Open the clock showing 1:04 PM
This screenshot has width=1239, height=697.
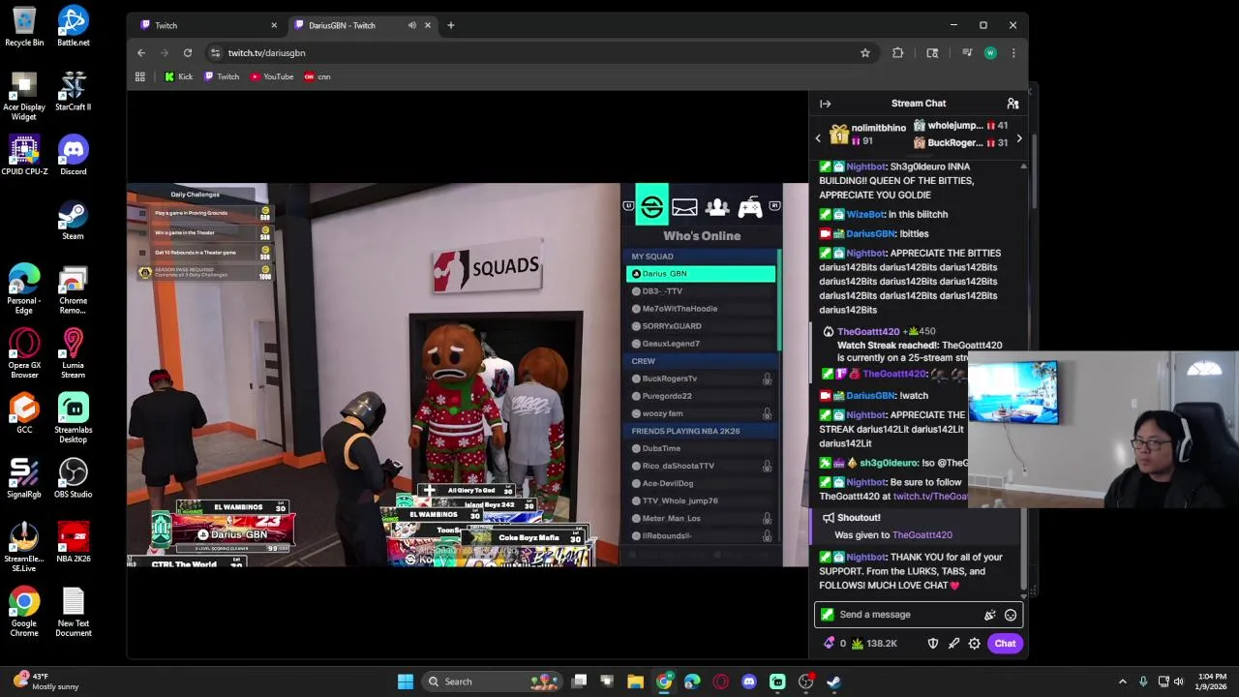pyautogui.click(x=1211, y=682)
